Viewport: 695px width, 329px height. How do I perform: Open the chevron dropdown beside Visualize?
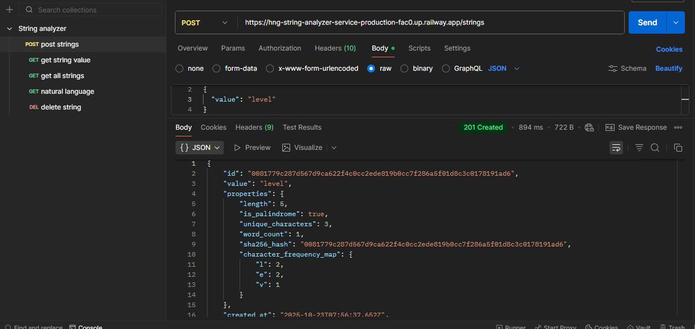click(334, 147)
